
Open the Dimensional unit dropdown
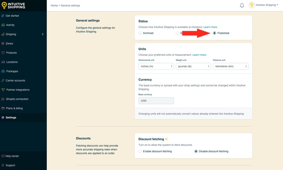point(156,66)
